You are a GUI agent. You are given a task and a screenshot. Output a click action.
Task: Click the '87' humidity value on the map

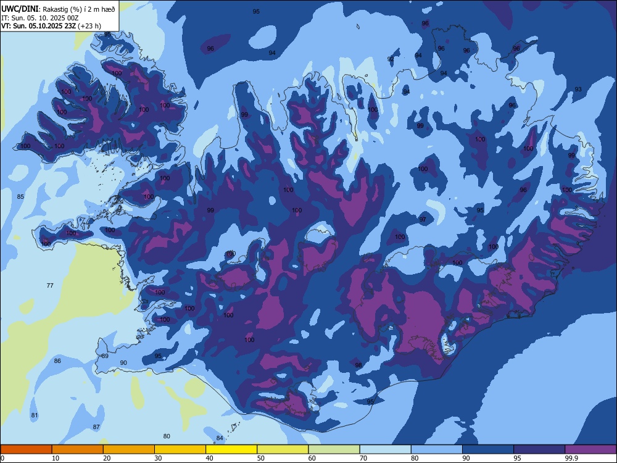(x=96, y=427)
